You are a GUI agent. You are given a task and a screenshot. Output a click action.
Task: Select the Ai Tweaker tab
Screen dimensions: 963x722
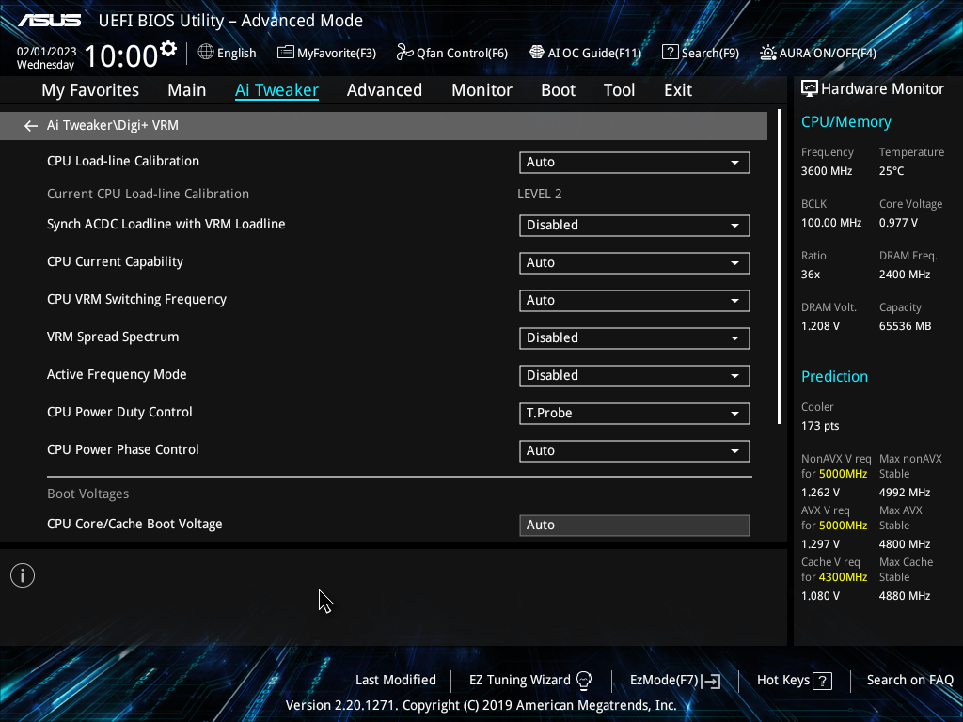(x=276, y=90)
